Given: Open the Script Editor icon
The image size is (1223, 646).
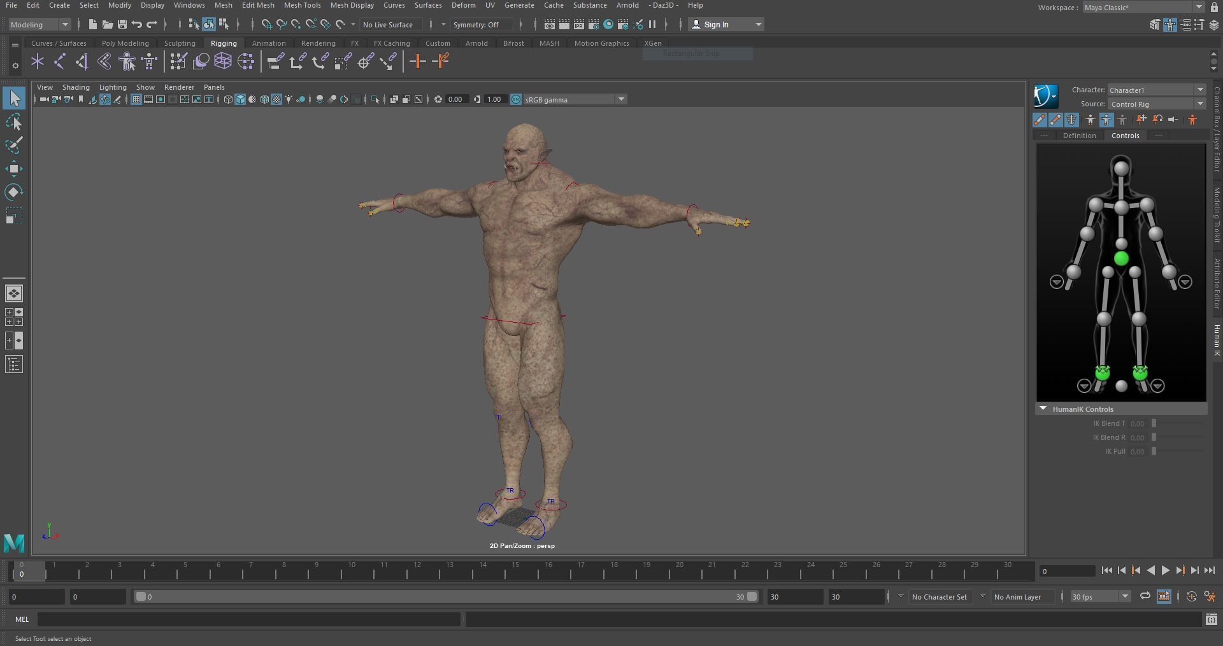Looking at the screenshot, I should [1212, 619].
